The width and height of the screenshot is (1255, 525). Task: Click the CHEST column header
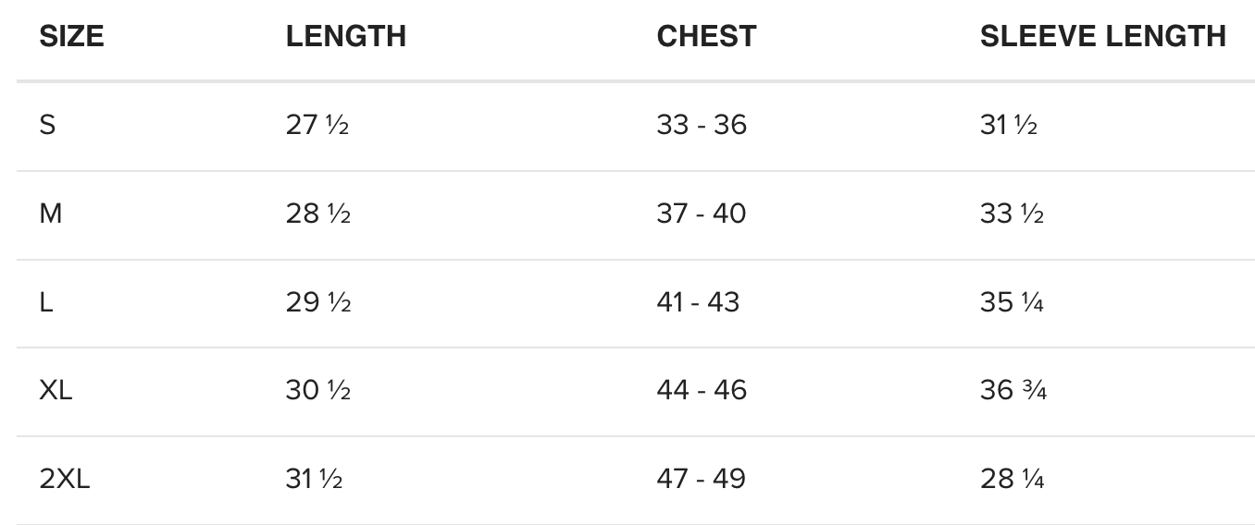click(x=706, y=36)
